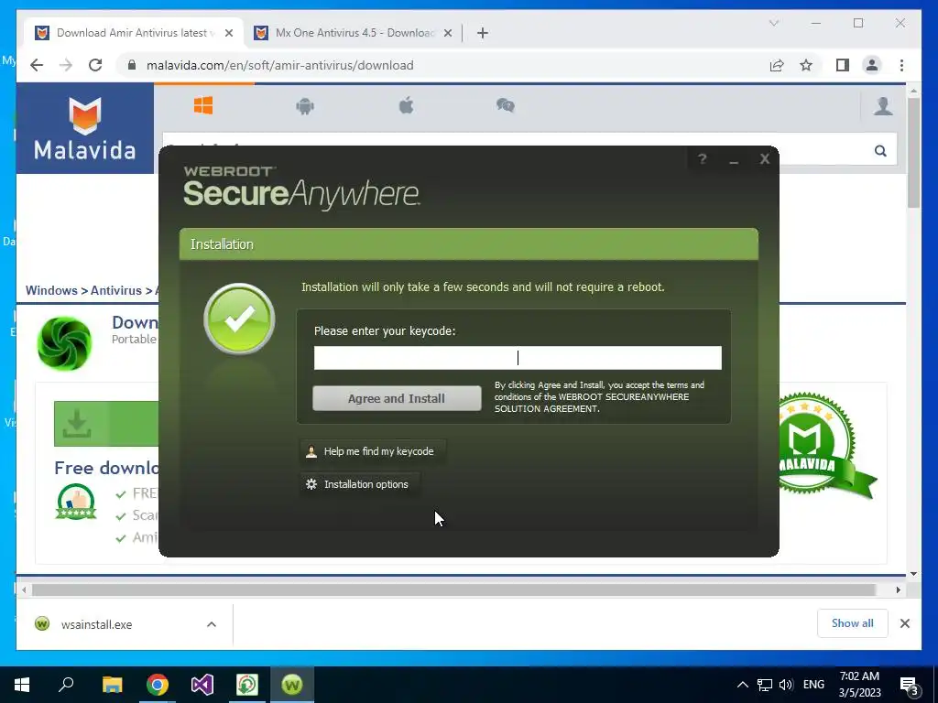Switch to the Mx One Antivirus 4.5 tab

(x=353, y=33)
